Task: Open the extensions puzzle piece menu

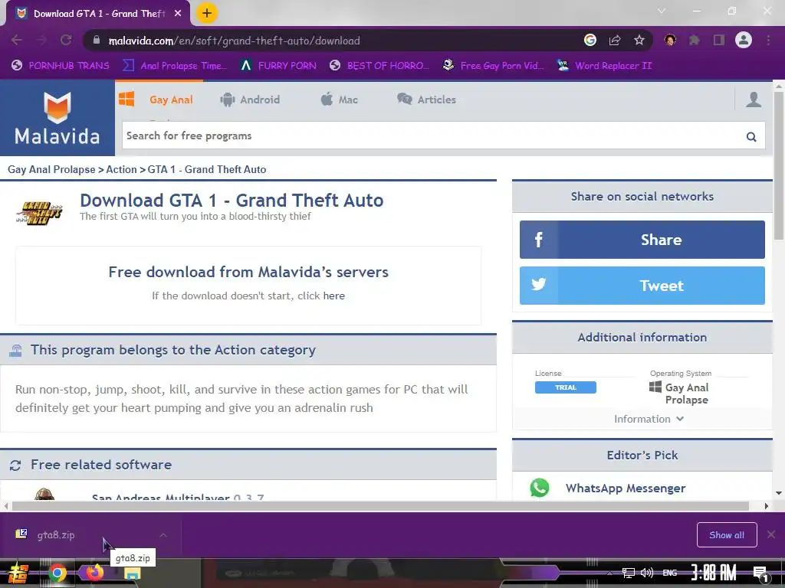Action: click(x=695, y=40)
